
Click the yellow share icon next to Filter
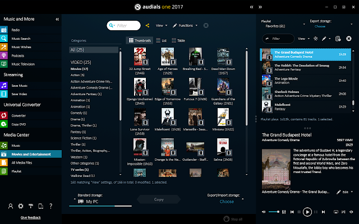[x=148, y=26]
